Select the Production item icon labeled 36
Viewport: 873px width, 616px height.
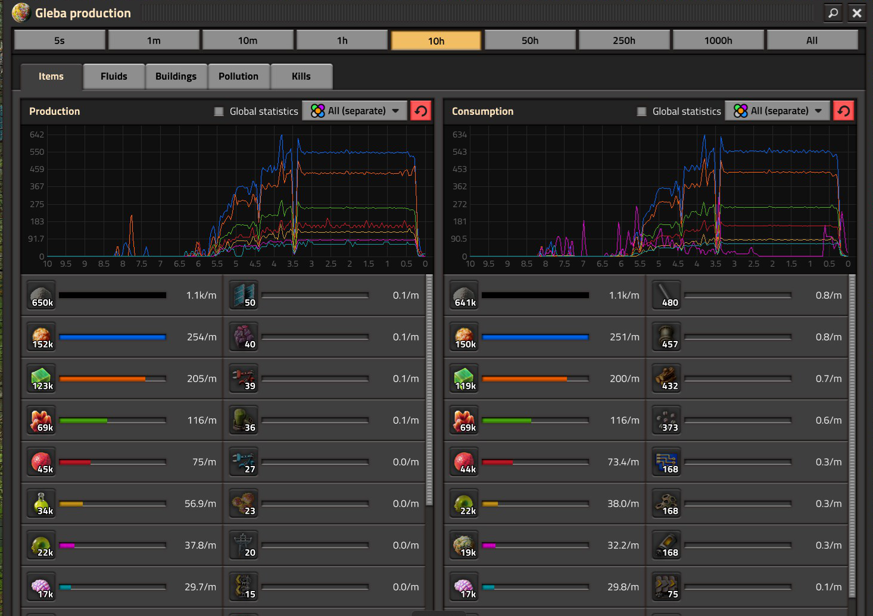click(244, 420)
